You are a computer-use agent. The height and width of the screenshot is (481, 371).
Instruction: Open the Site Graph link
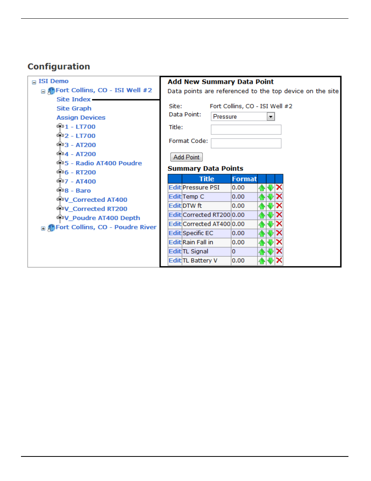(74, 108)
